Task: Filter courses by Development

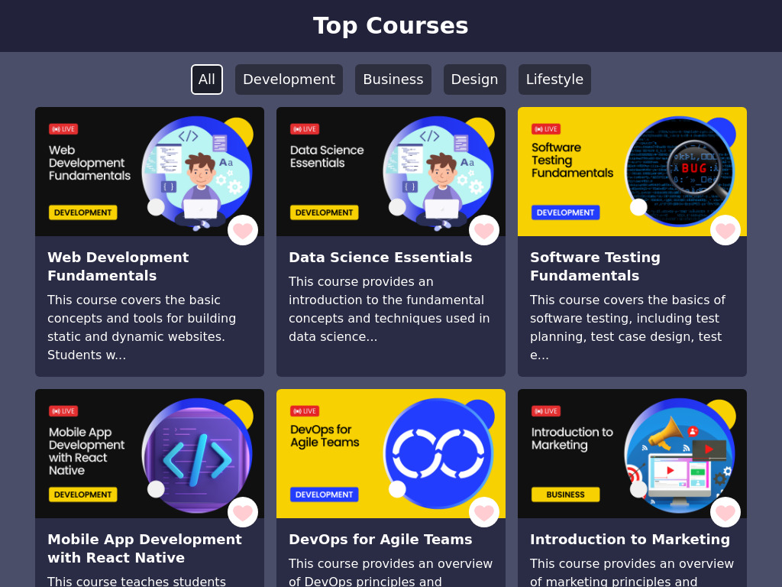Action: coord(289,79)
